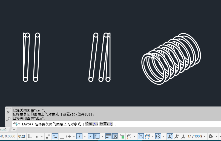
Task: Toggle drawing grid display
Action: pos(30,136)
